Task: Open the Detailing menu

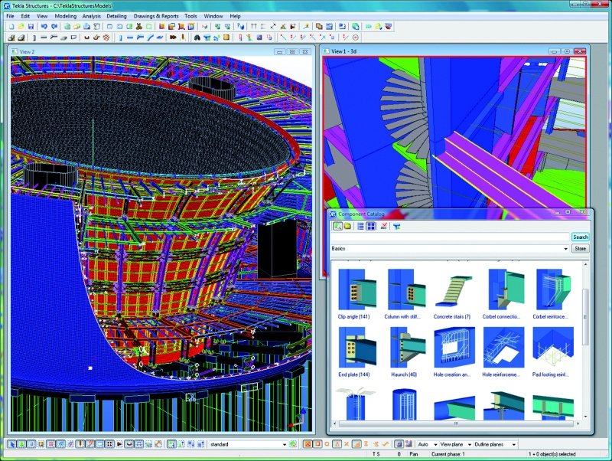Action: (117, 16)
